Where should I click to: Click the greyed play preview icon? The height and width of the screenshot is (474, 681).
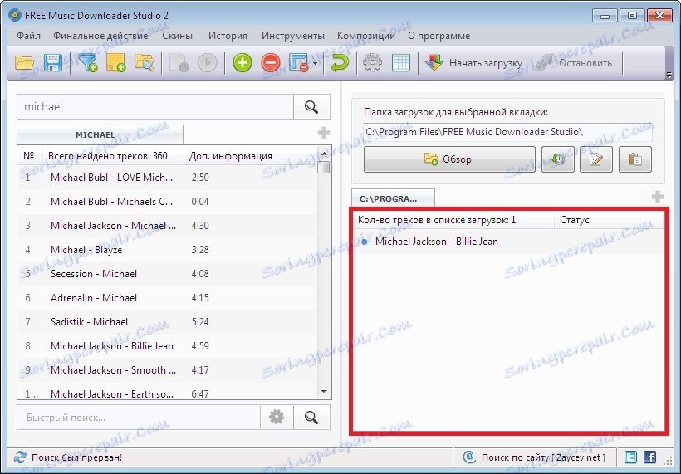click(208, 63)
